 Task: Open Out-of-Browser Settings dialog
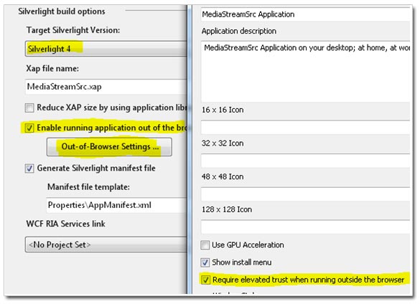coord(109,147)
